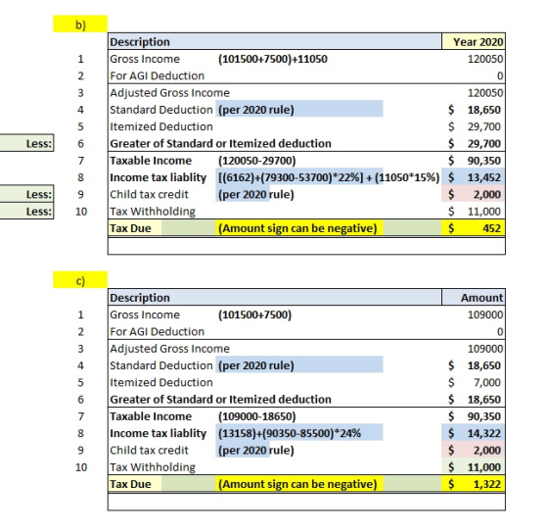Click 'Child tax credit' label in table b
Screen dimensions: 548x532
(149, 194)
